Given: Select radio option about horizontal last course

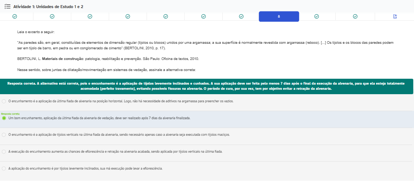Looking at the screenshot, I should (x=4, y=101).
